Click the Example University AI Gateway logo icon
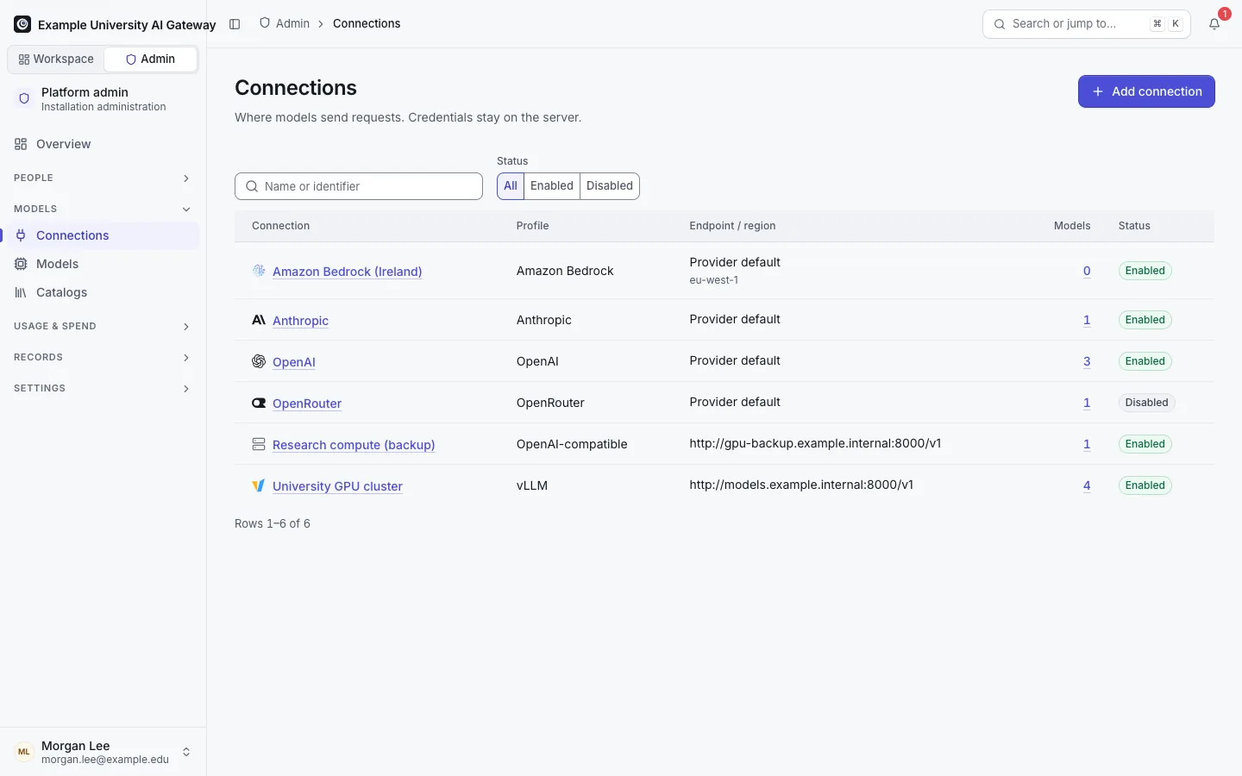 click(x=22, y=24)
